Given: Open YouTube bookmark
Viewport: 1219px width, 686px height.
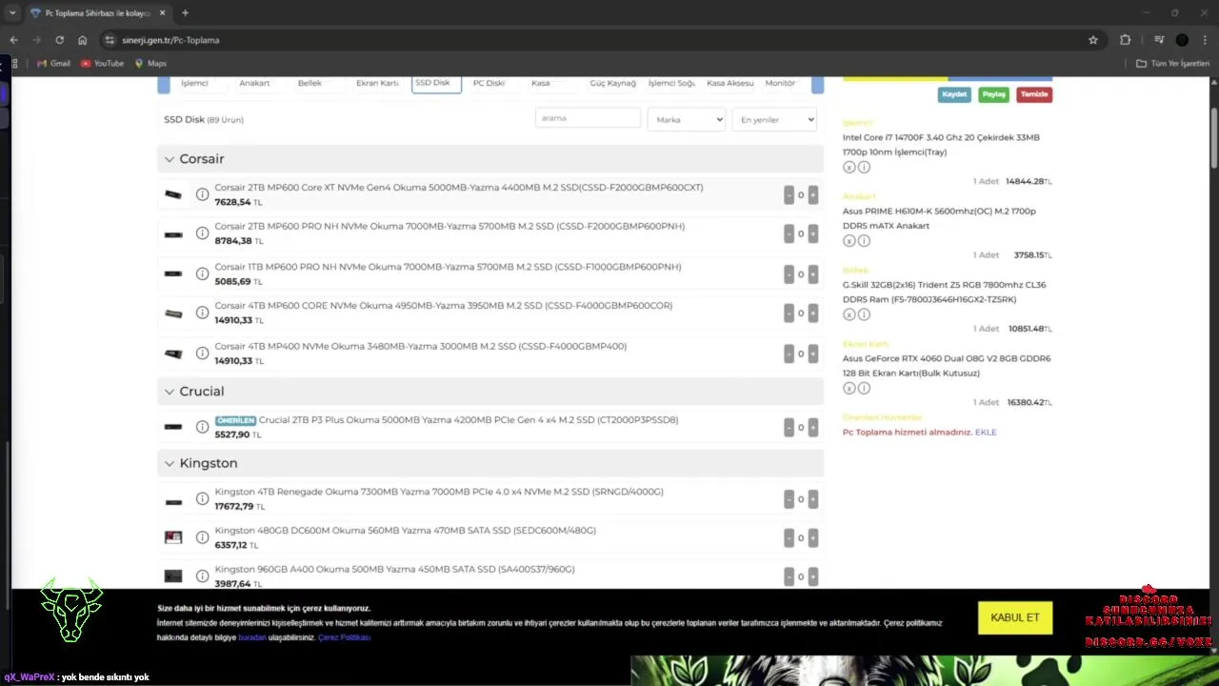Looking at the screenshot, I should click(x=103, y=64).
